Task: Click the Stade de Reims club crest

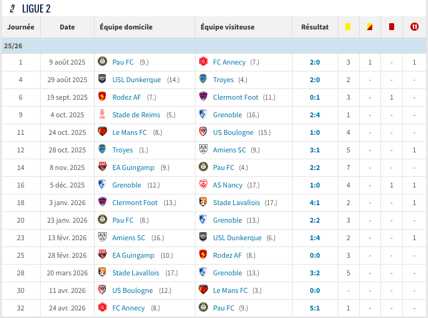Action: (102, 114)
